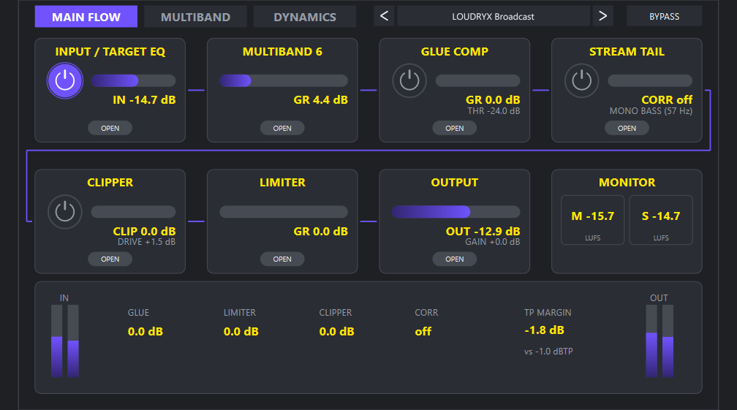The width and height of the screenshot is (737, 410).
Task: Open the LOUDRYX Broadcast preset selector
Action: coord(493,16)
